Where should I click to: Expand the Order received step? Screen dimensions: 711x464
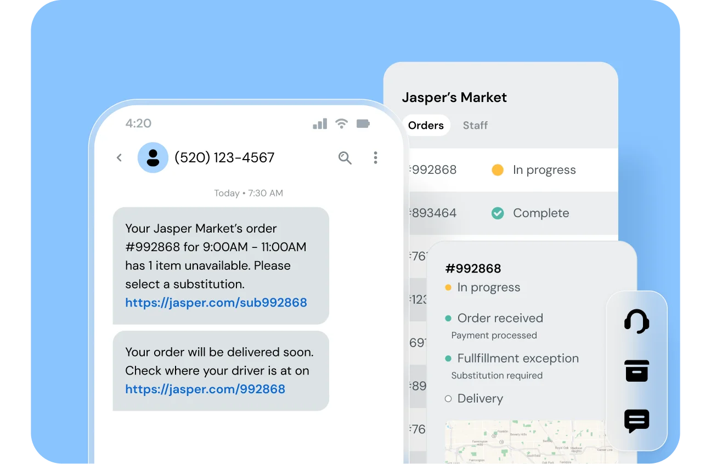pyautogui.click(x=500, y=318)
